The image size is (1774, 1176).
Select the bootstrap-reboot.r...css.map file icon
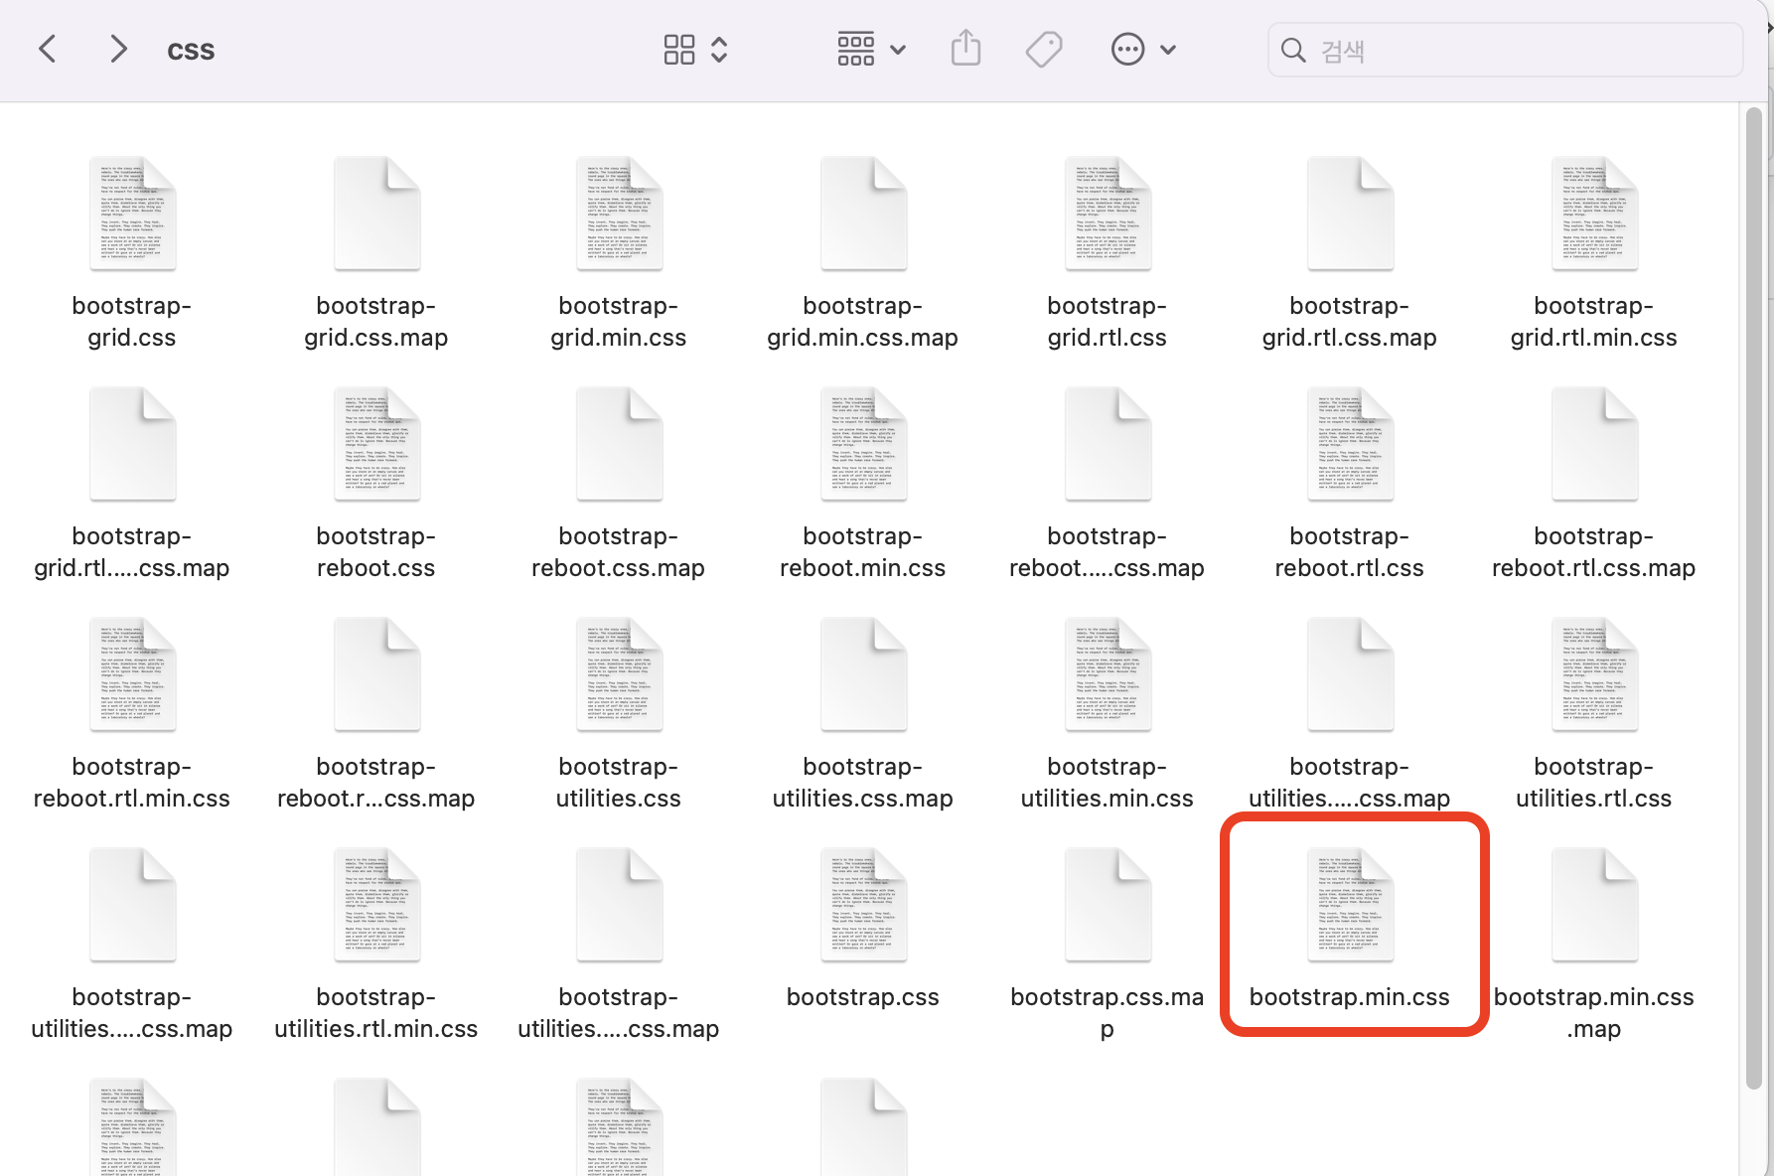[x=376, y=674]
